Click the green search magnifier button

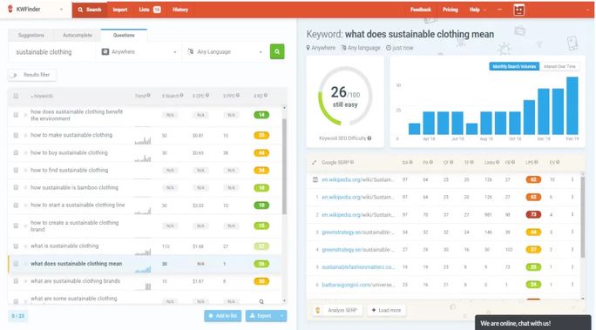coord(277,51)
